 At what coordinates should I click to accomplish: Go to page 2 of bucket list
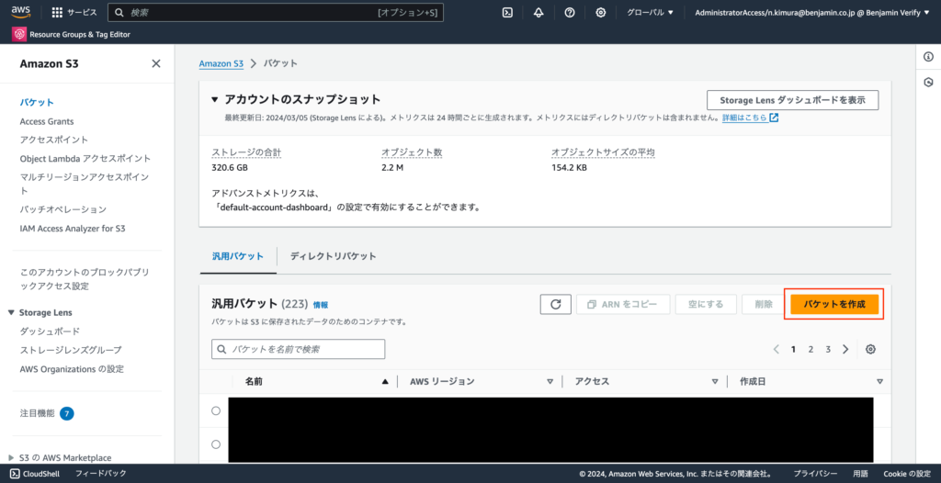tap(811, 349)
